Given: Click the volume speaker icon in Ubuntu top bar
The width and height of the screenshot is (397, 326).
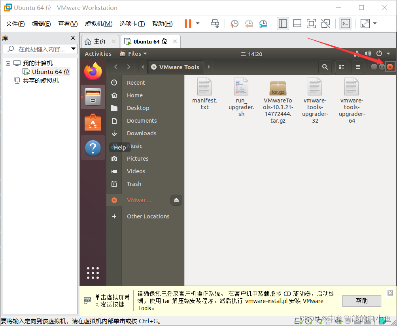Looking at the screenshot, I should click(368, 53).
